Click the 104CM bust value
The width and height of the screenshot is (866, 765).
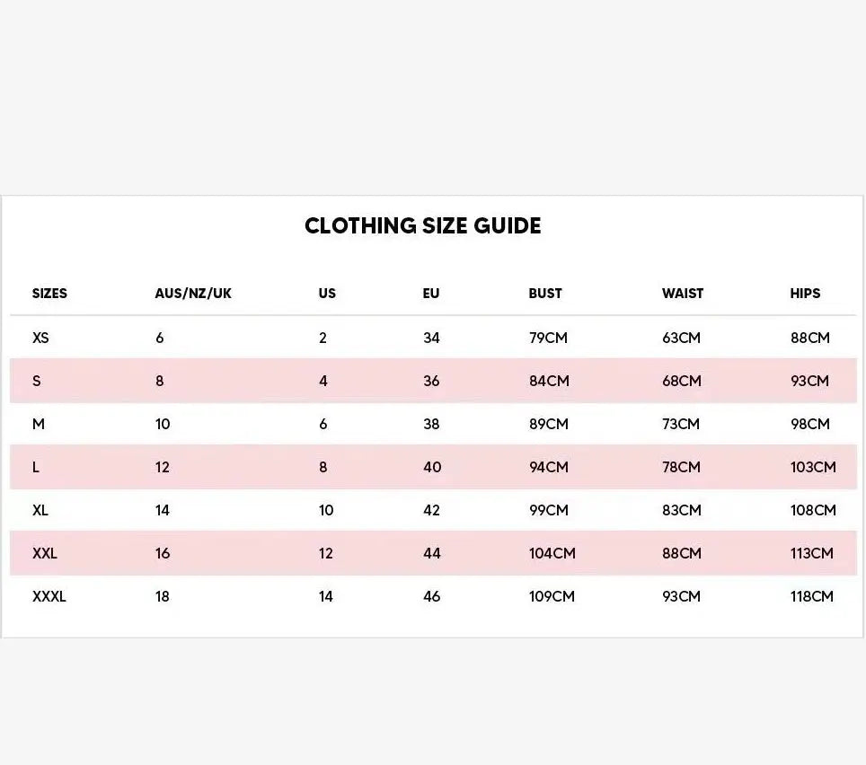click(552, 554)
